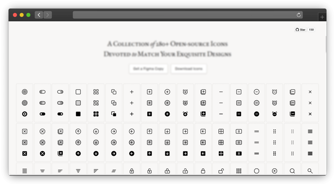The width and height of the screenshot is (335, 184).
Task: Select the outline pause rectangle icon
Action: pyautogui.click(x=239, y=131)
